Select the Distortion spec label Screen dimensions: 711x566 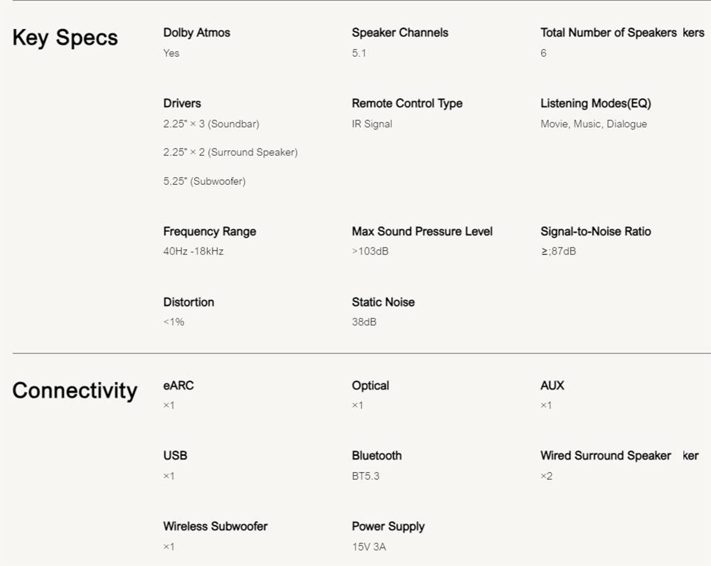(x=188, y=302)
